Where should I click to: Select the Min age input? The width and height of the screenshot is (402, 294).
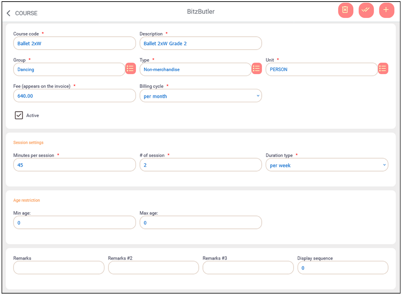pos(74,222)
